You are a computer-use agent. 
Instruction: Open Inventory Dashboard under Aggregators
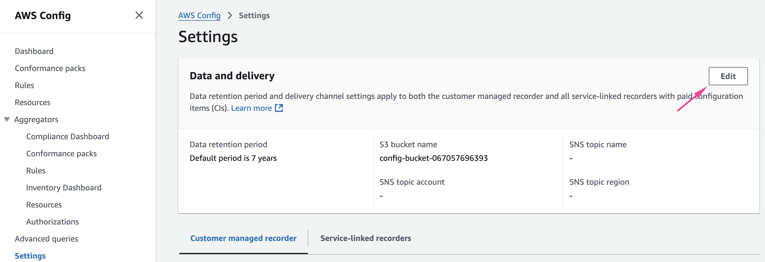(x=64, y=188)
